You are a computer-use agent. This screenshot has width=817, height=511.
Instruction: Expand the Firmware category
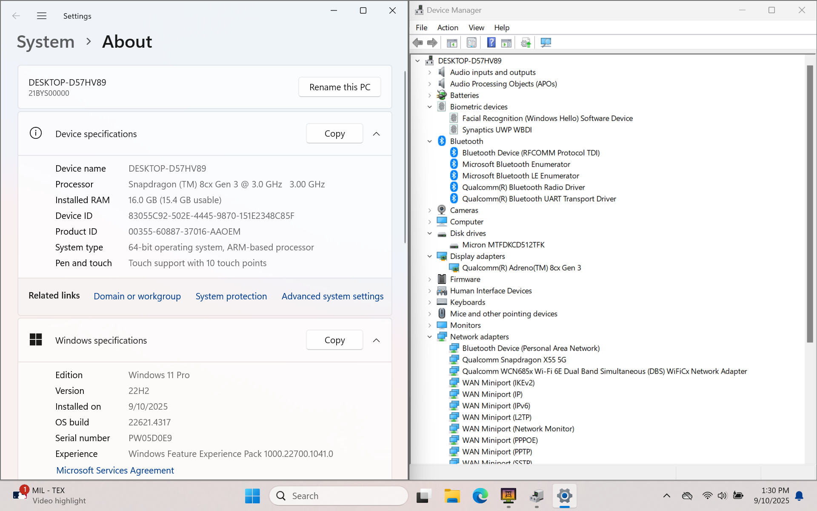coord(430,279)
